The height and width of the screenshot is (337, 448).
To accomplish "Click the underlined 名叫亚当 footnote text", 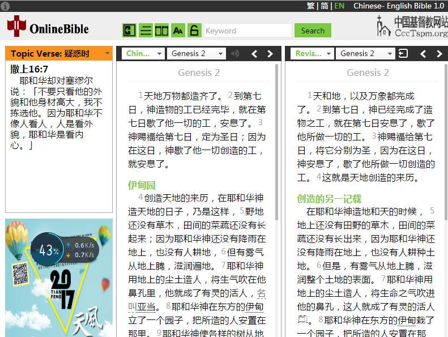I will [x=146, y=307].
